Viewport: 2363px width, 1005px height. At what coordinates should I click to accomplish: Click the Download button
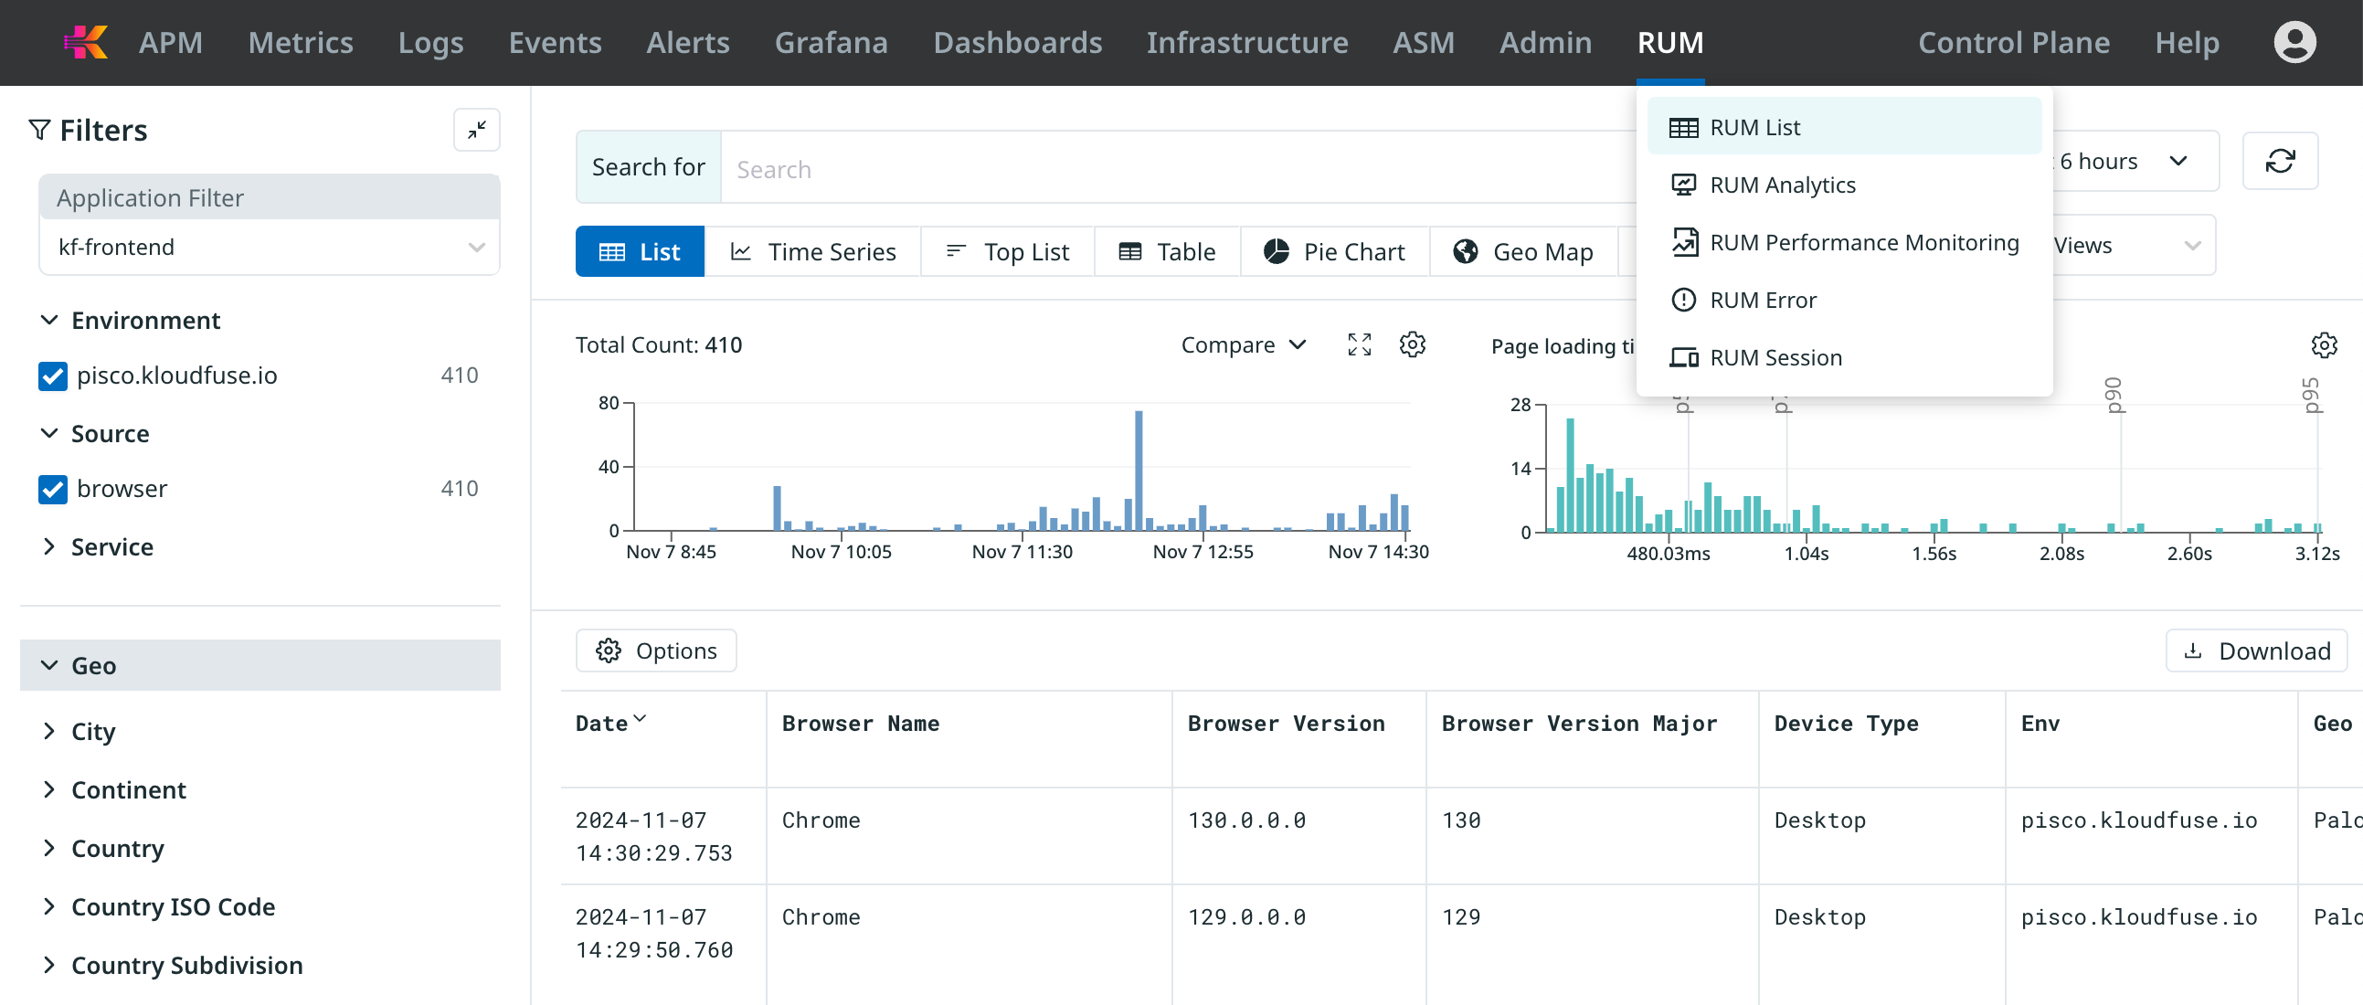click(x=2257, y=651)
